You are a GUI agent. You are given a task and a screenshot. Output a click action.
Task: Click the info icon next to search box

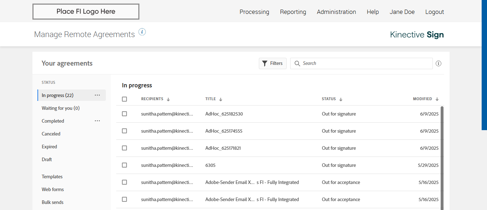point(439,63)
